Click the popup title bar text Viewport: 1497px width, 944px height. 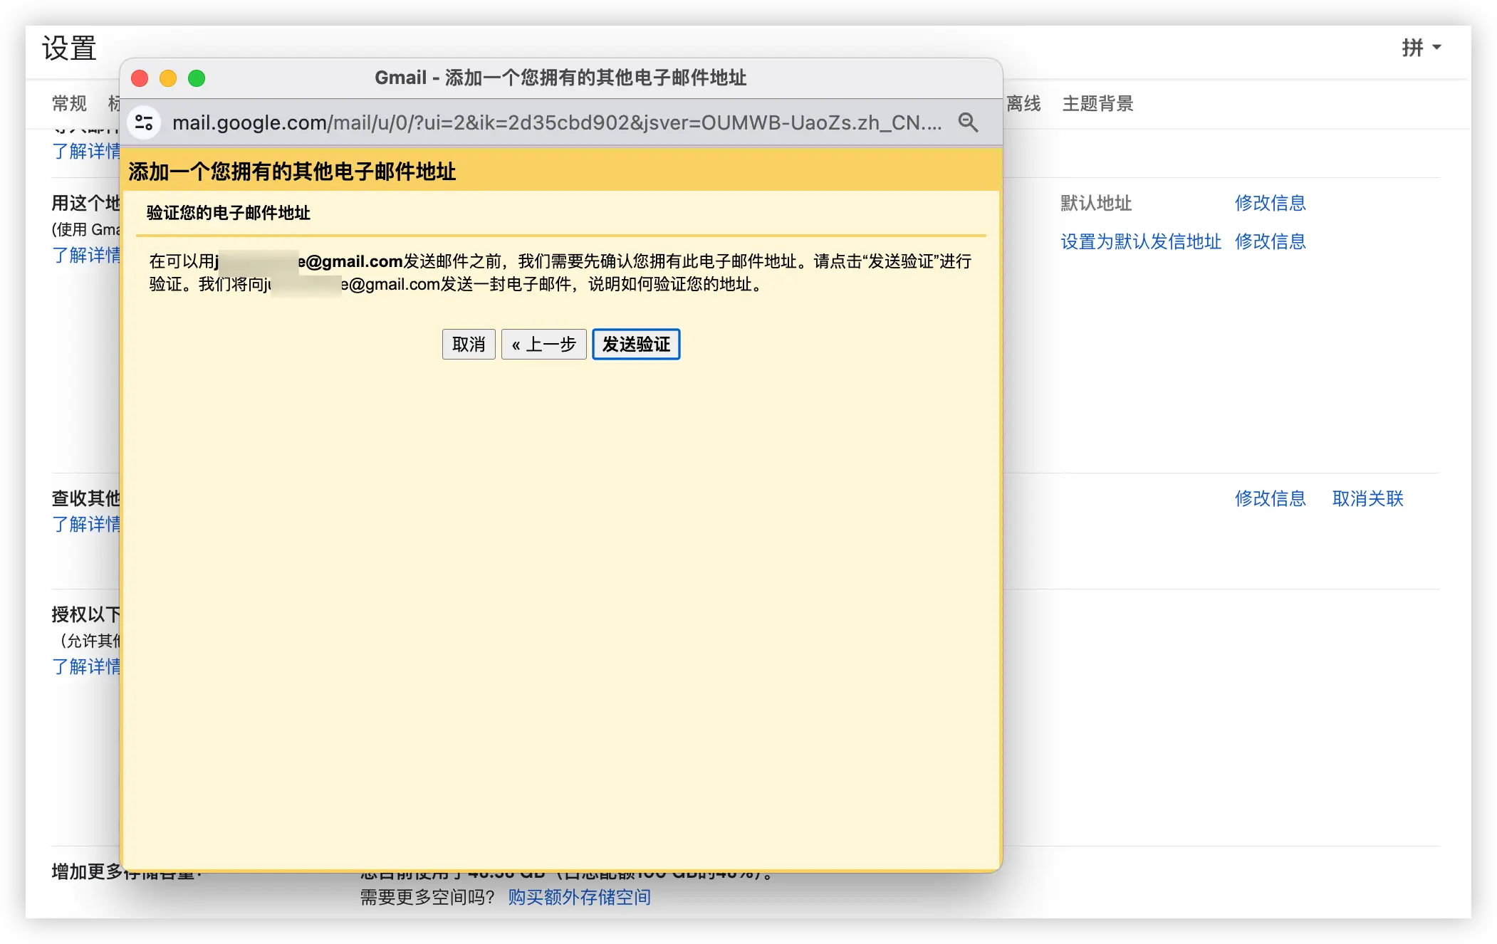pos(560,78)
